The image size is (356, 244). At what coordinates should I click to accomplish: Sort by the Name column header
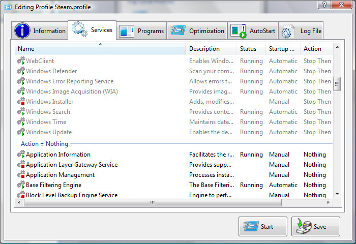(x=100, y=49)
